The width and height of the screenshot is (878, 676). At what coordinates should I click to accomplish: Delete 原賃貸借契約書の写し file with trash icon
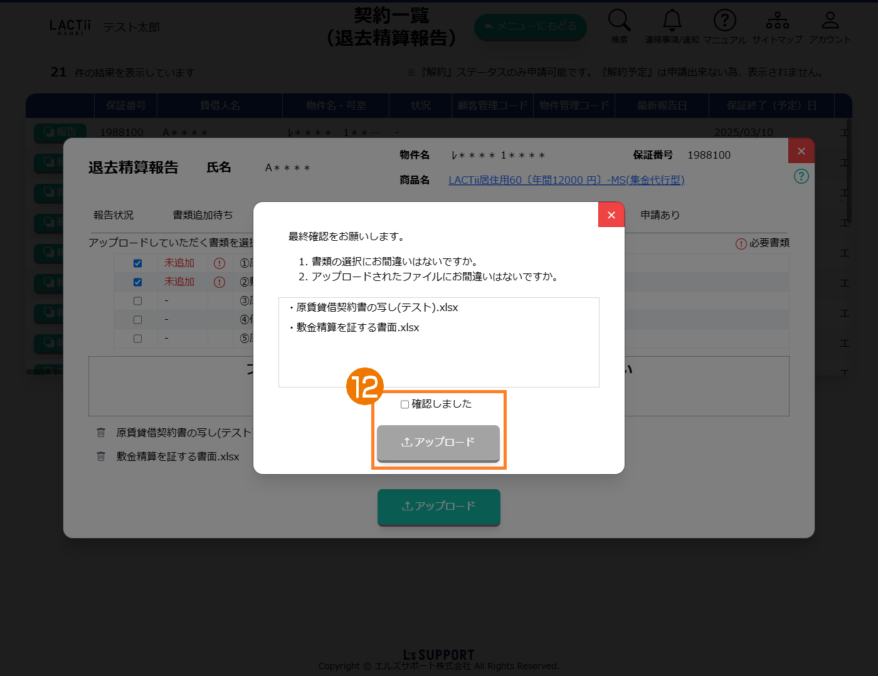[101, 433]
